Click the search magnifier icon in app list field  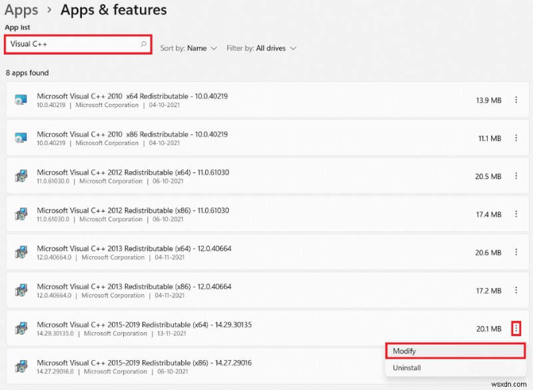pos(143,44)
